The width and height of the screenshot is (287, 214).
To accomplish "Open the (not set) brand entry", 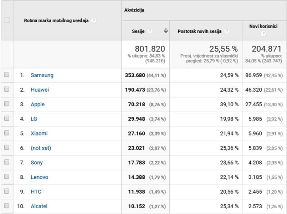I will 41,148.
